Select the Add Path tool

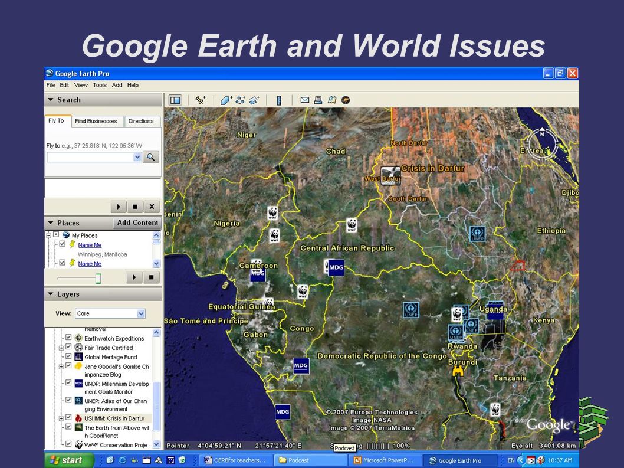pyautogui.click(x=240, y=100)
